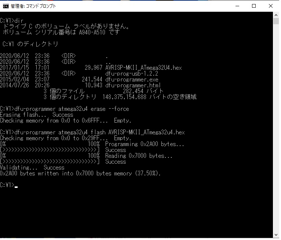
Task: Click the file size 10,943
Action: coord(94,85)
